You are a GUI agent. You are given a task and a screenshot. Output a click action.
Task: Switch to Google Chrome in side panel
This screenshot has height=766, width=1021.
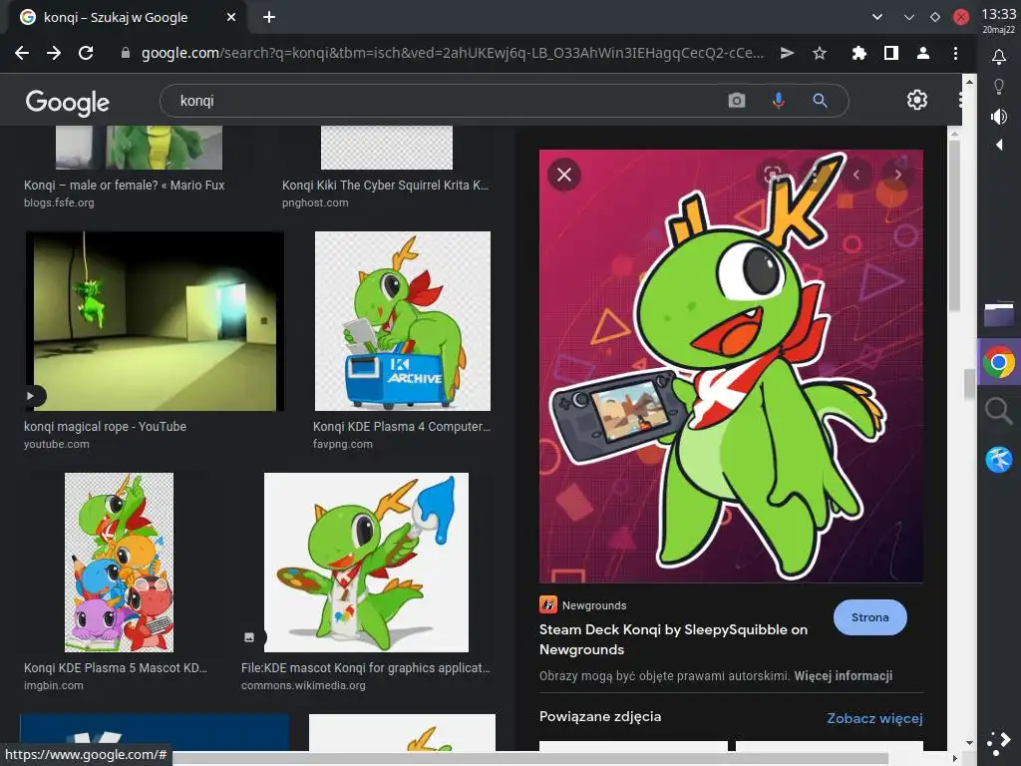click(x=999, y=362)
